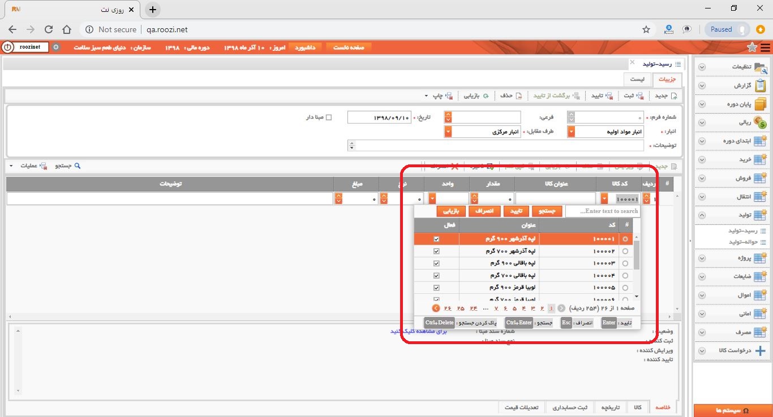Click the browser bookmark star icon
This screenshot has width=773, height=417.
[646, 29]
